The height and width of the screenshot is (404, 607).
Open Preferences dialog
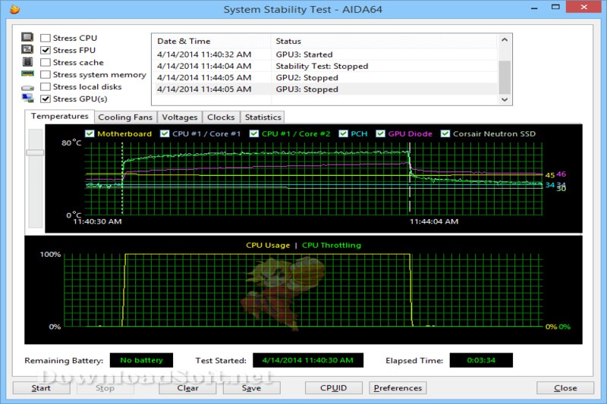pos(398,388)
